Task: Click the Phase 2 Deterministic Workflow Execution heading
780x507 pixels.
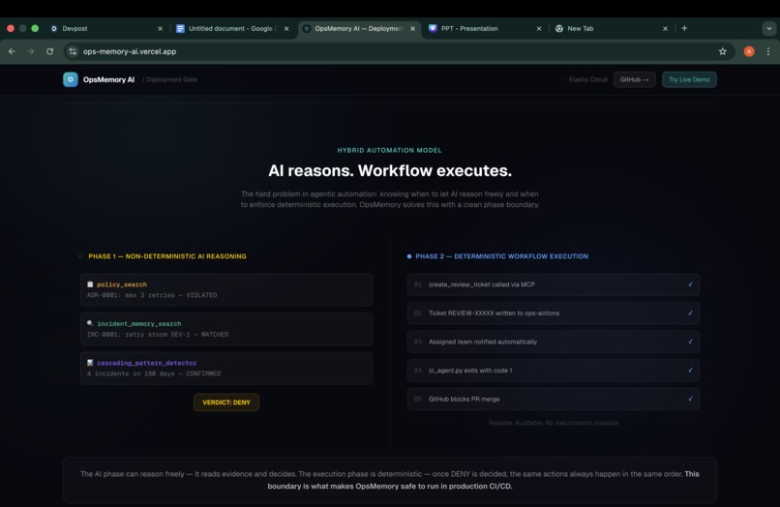Action: tap(502, 256)
